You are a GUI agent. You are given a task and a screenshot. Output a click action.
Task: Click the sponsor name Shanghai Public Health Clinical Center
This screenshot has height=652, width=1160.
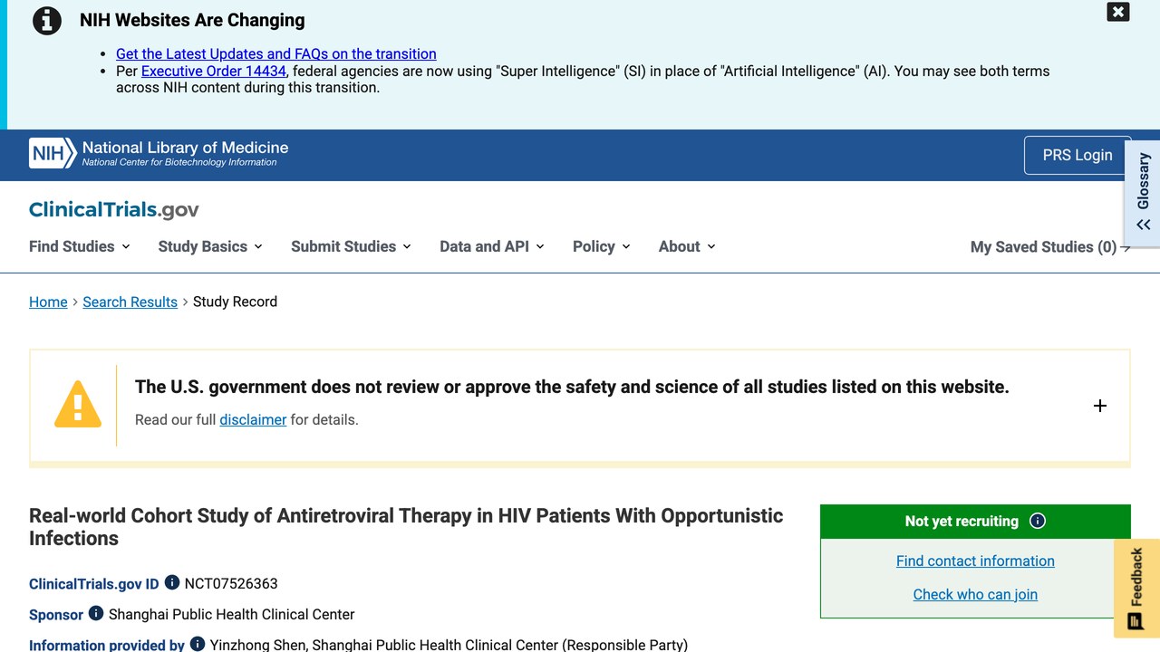[x=232, y=615]
